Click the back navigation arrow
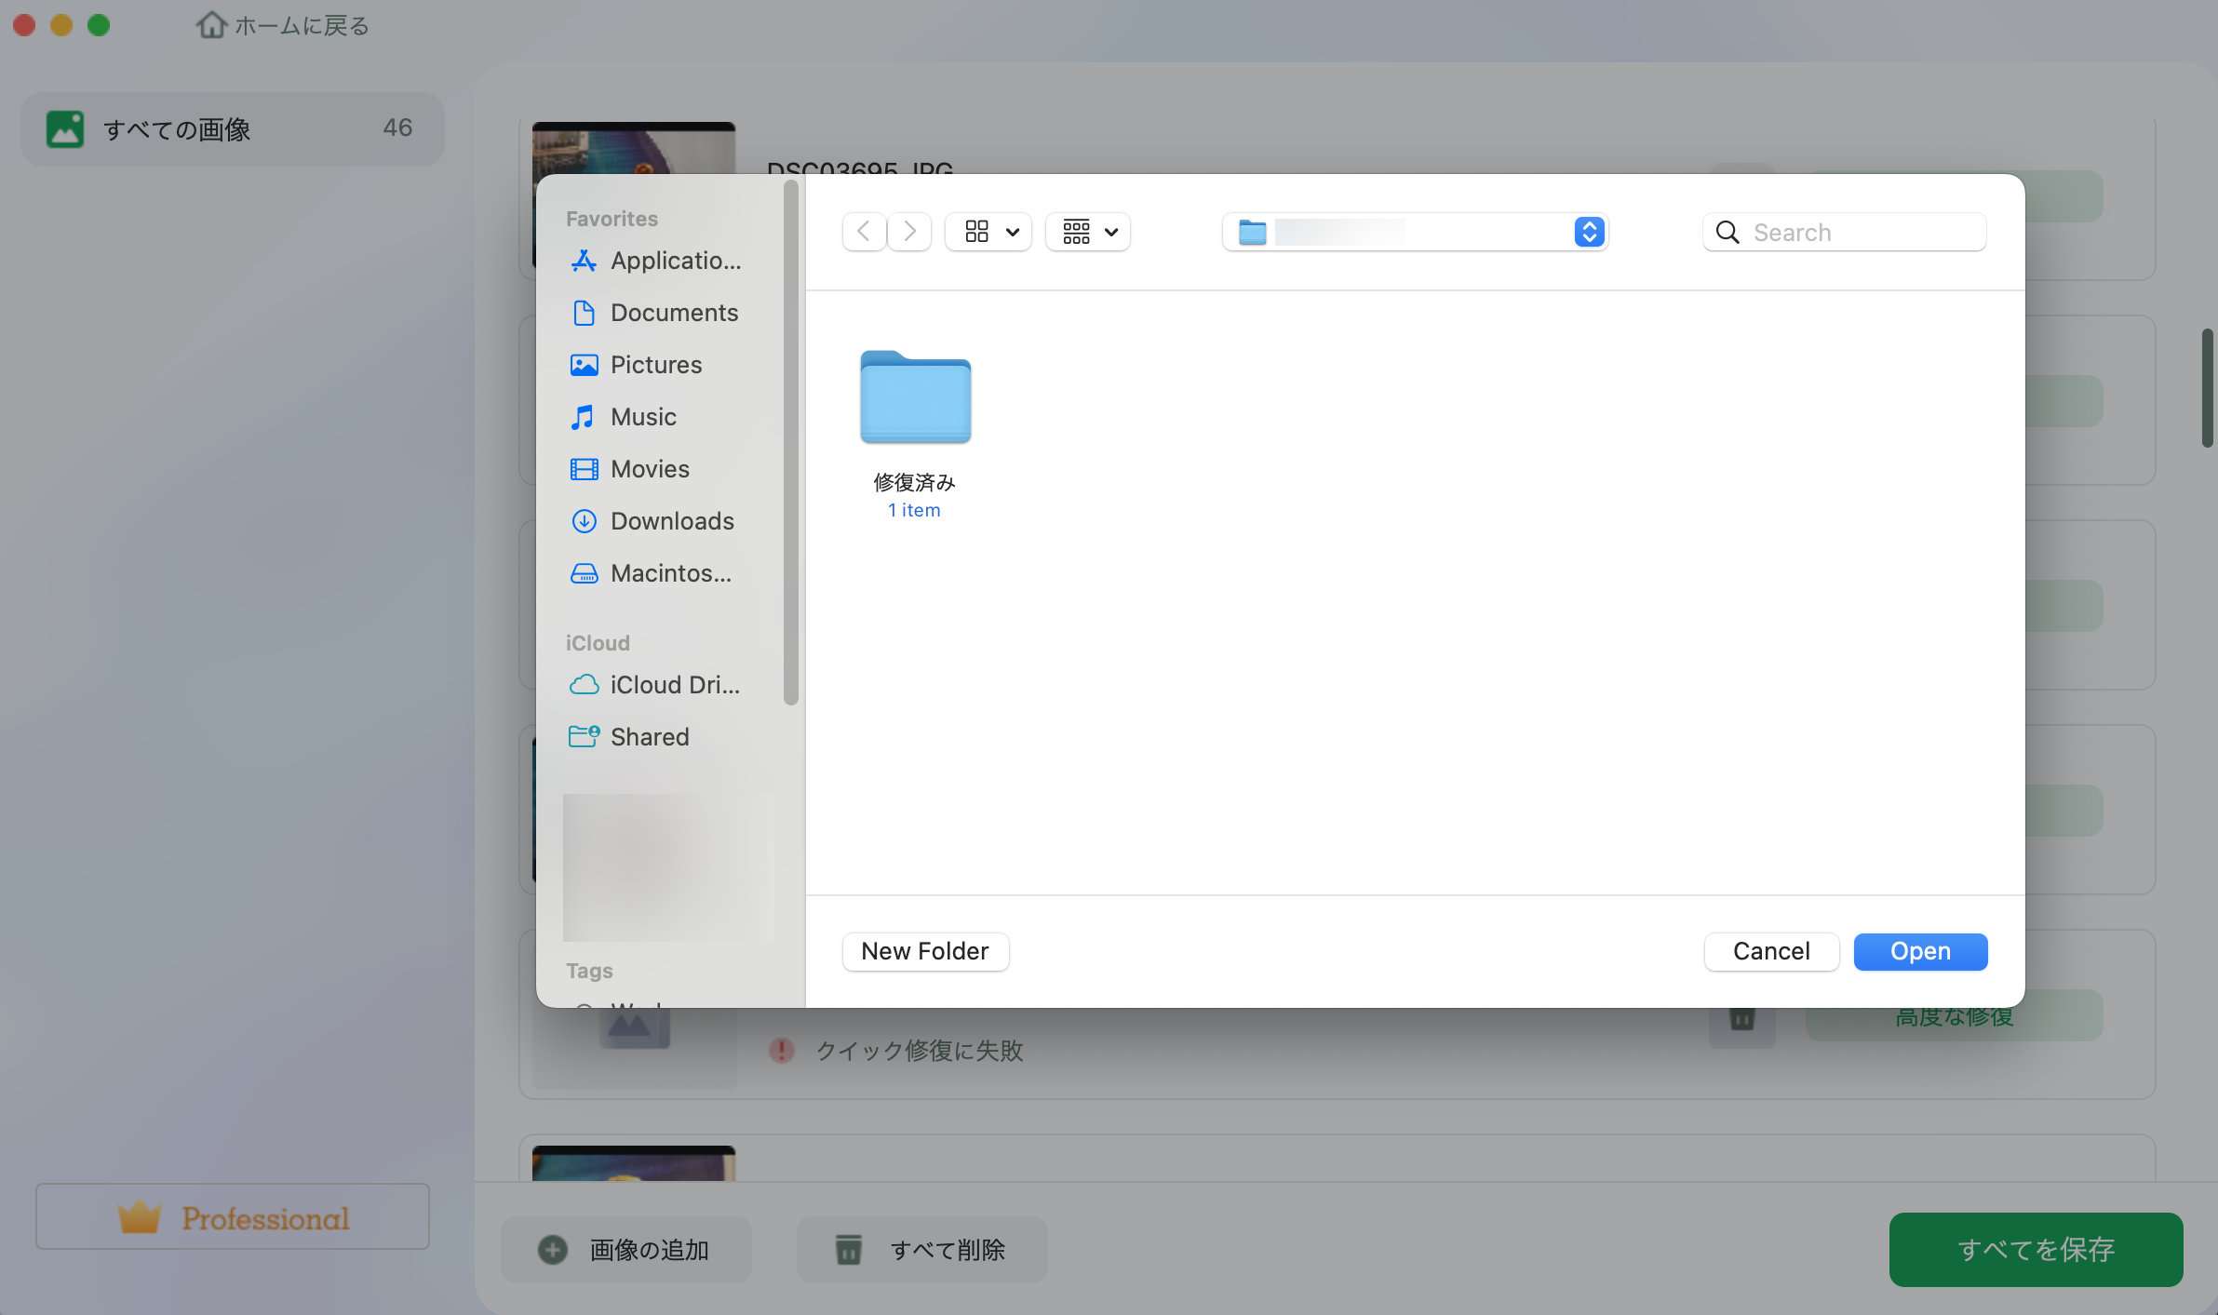This screenshot has width=2218, height=1315. click(x=864, y=232)
